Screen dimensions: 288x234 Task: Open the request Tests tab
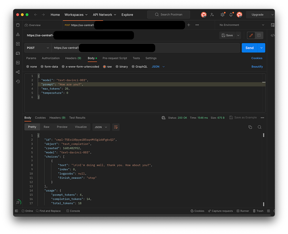point(136,58)
